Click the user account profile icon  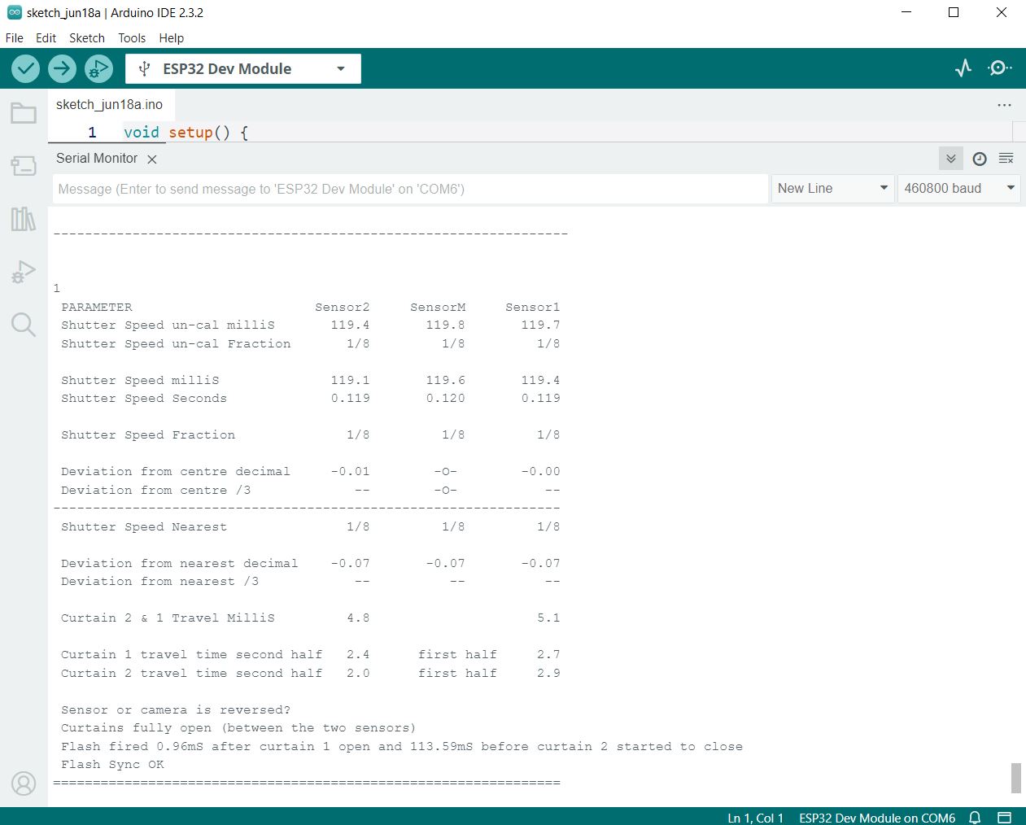coord(24,784)
